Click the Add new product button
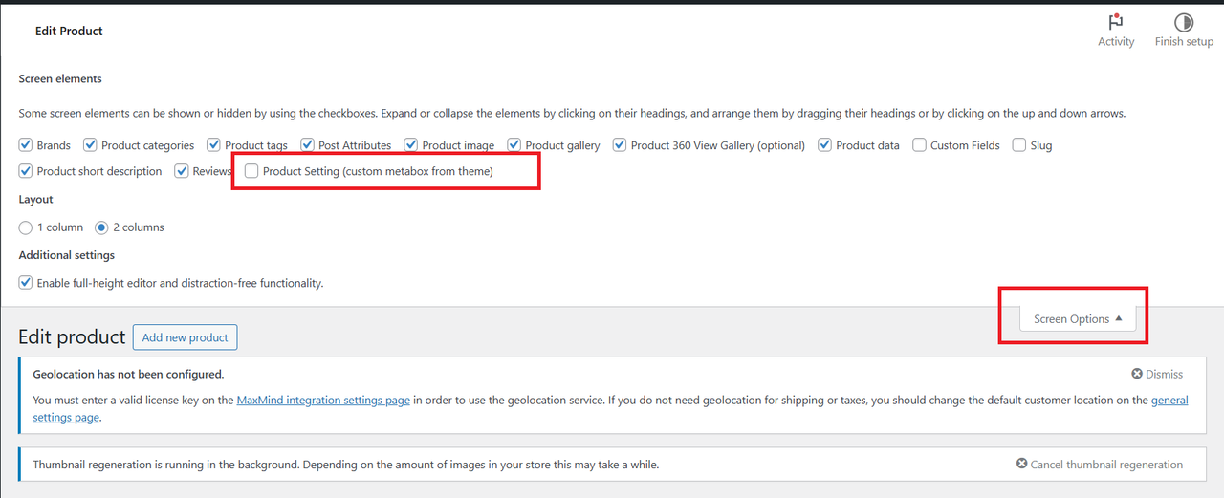The height and width of the screenshot is (498, 1224). coord(185,337)
